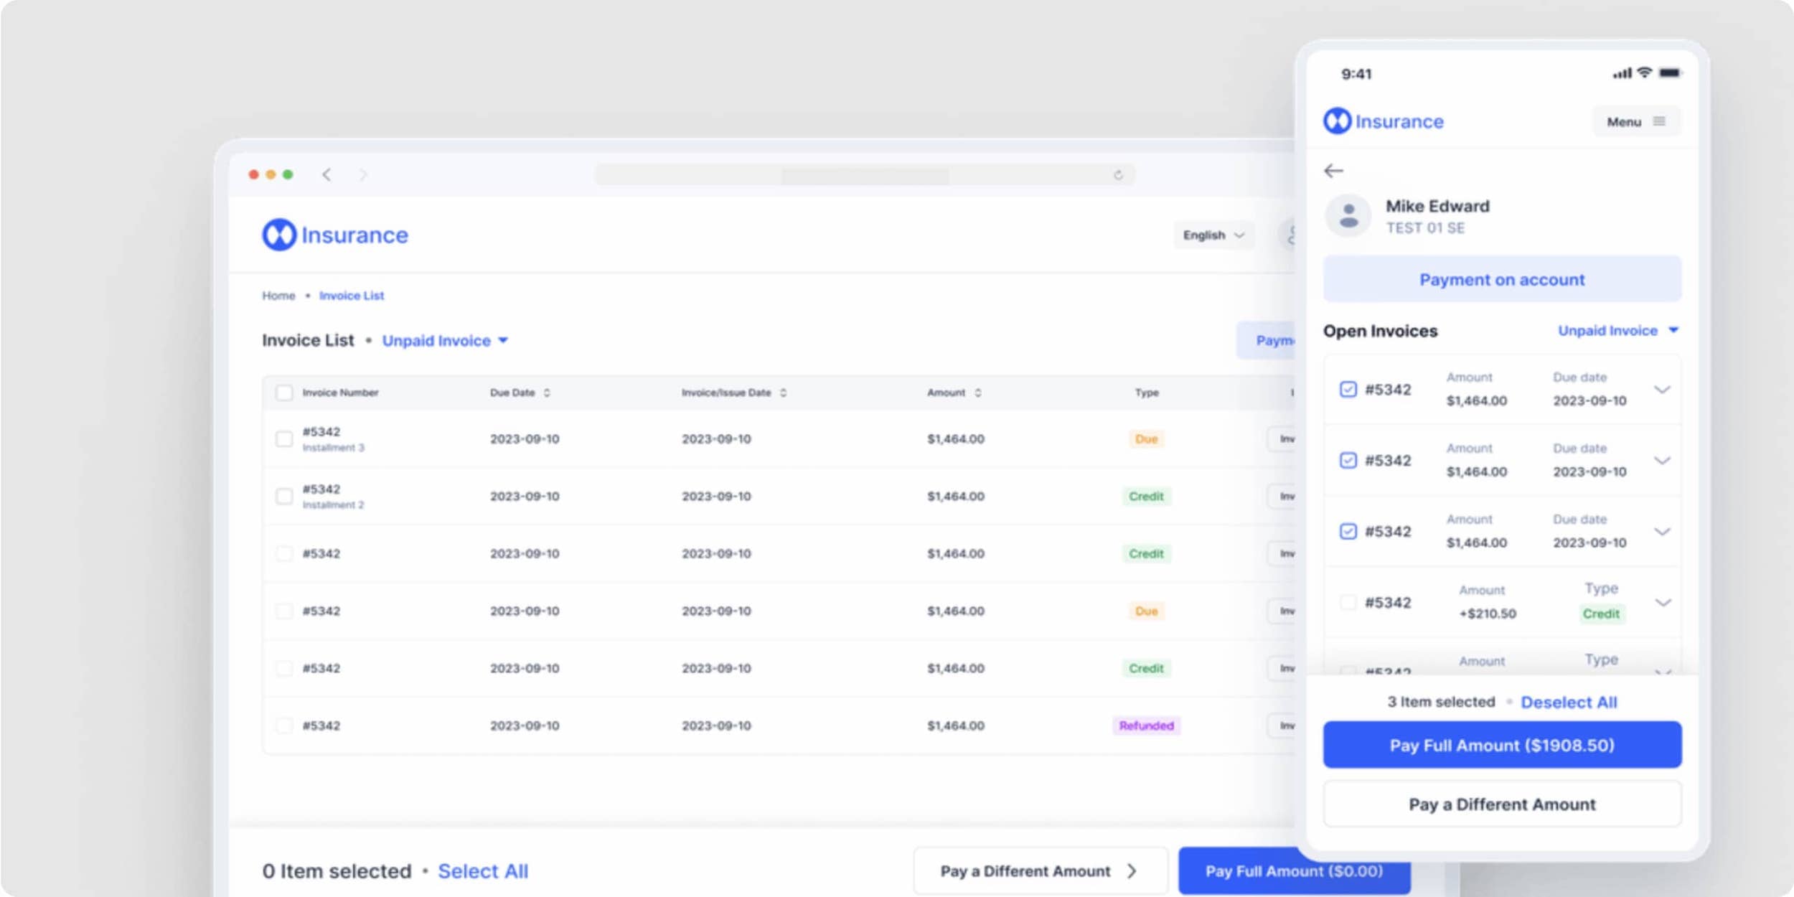Click the $1,464.00 amount in the Refunded row
Viewport: 1794px width, 897px height.
pos(955,725)
